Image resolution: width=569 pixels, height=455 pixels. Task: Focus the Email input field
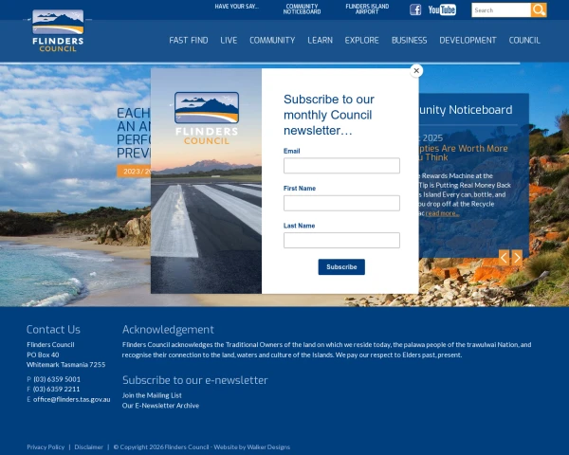(x=341, y=166)
